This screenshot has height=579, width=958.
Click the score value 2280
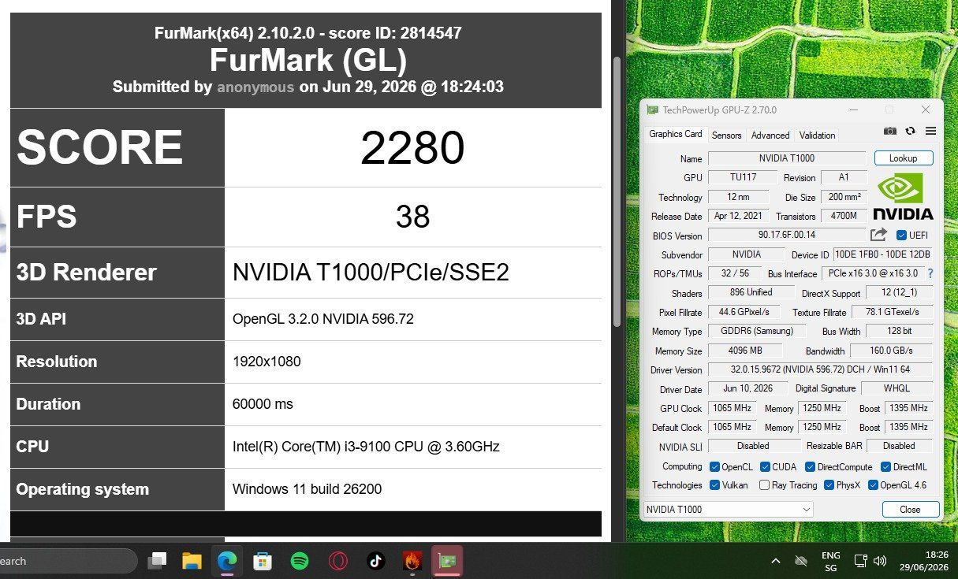(x=412, y=147)
